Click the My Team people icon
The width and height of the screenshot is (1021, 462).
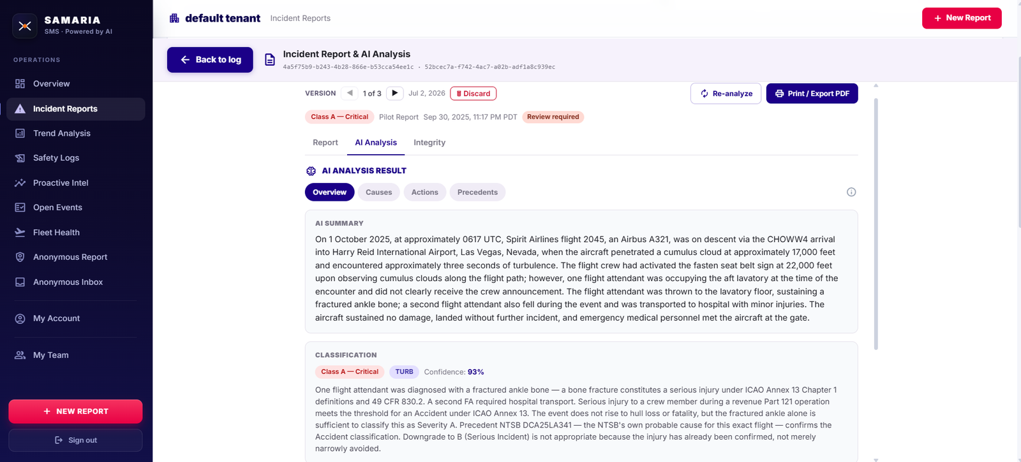tap(20, 356)
